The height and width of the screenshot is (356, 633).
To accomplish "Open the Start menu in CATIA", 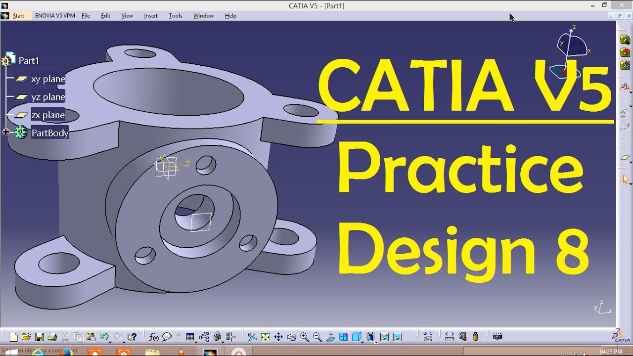I will point(18,16).
